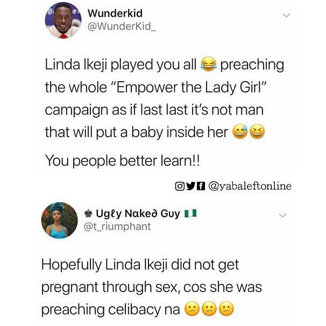Expand options chevron on Wunderkid's tweet
Image resolution: width=326 pixels, height=326 pixels.
pyautogui.click(x=287, y=16)
